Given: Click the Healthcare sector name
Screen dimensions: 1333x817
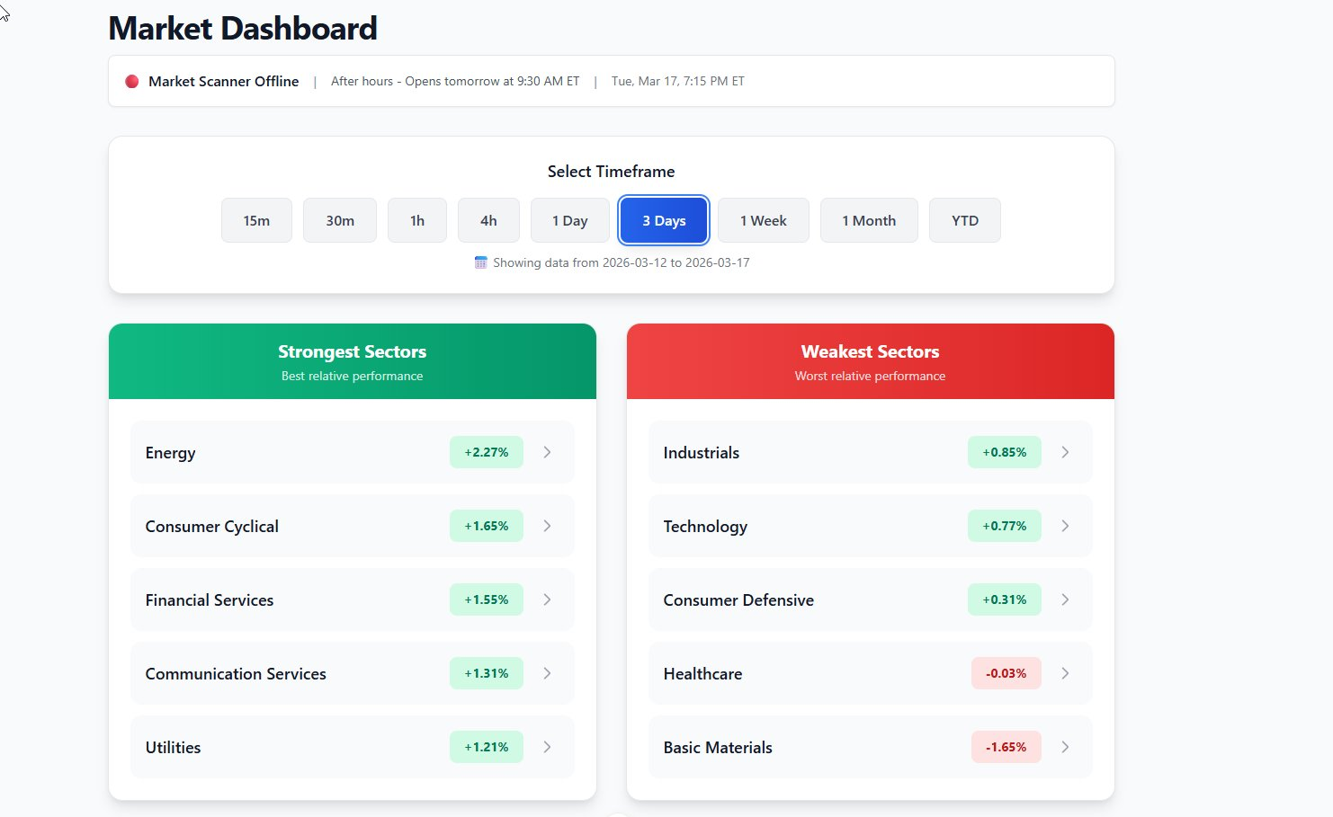Looking at the screenshot, I should coord(702,674).
